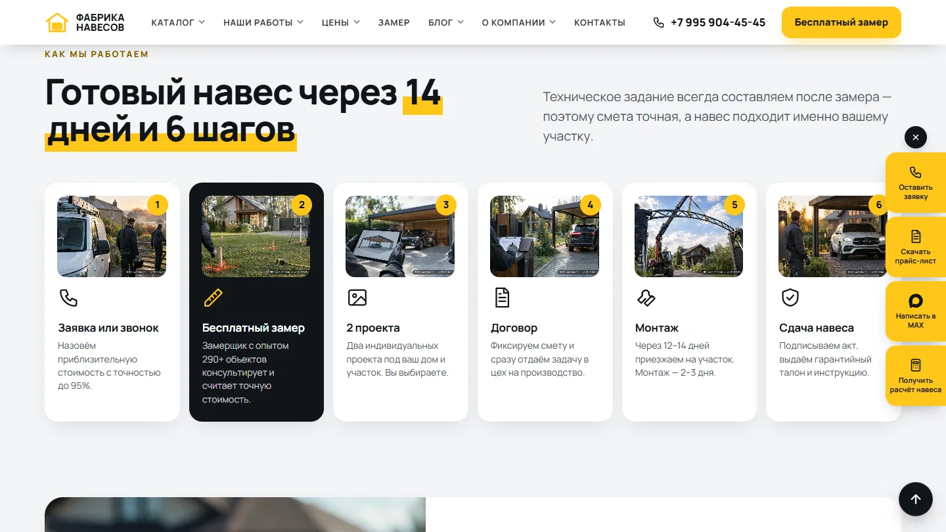
Task: Expand the Блог dropdown menu
Action: (446, 22)
